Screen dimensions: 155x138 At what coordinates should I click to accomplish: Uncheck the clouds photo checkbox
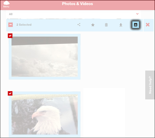pyautogui.click(x=10, y=36)
